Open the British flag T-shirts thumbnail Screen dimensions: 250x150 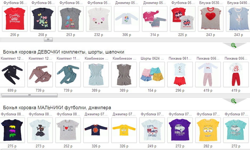click(183, 19)
